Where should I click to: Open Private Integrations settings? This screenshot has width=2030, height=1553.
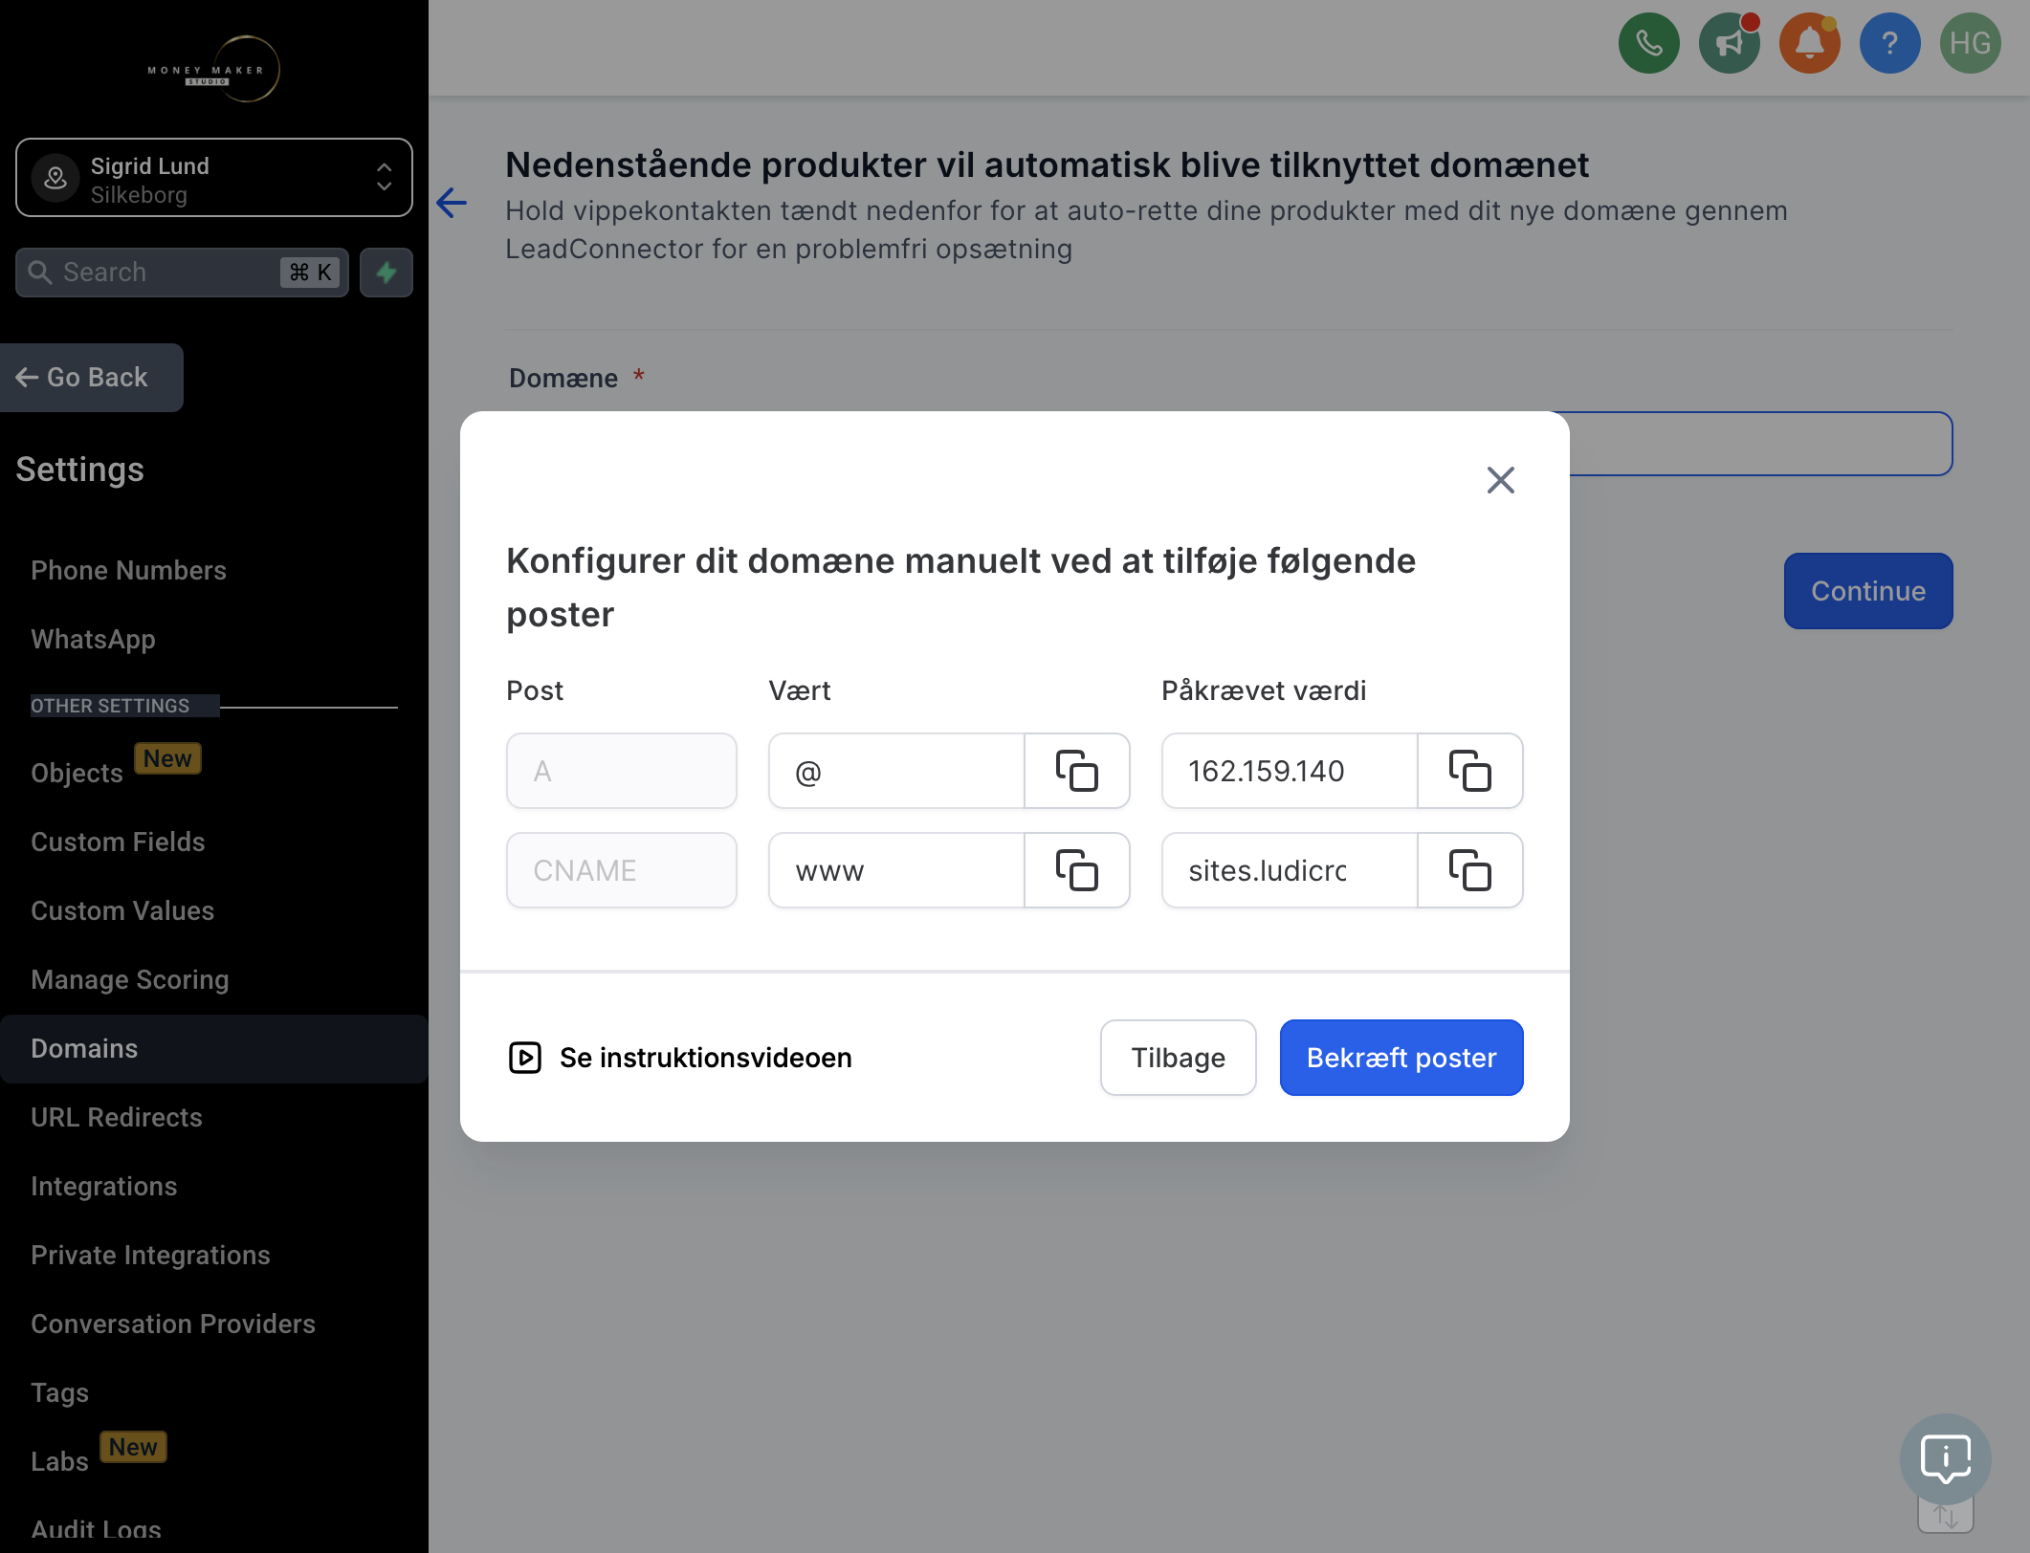click(150, 1255)
